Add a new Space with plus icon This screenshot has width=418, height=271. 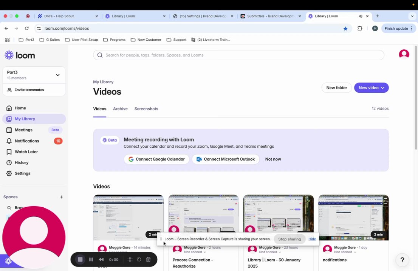tap(61, 197)
